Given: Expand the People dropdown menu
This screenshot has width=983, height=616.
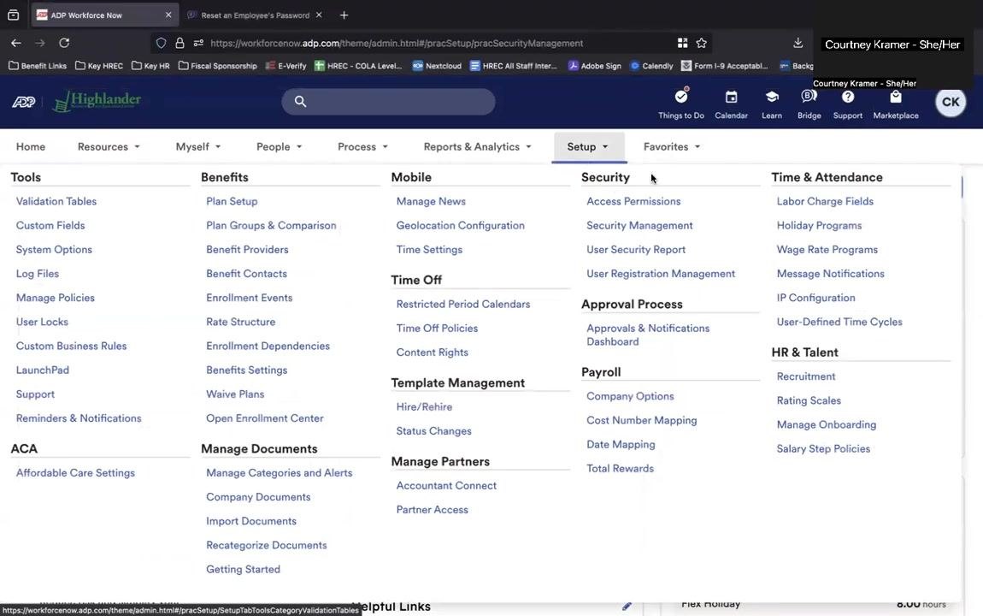Looking at the screenshot, I should tap(279, 146).
